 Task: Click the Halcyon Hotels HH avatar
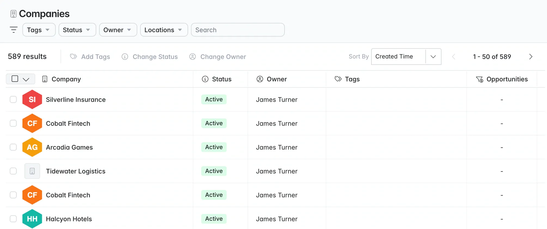[32, 219]
